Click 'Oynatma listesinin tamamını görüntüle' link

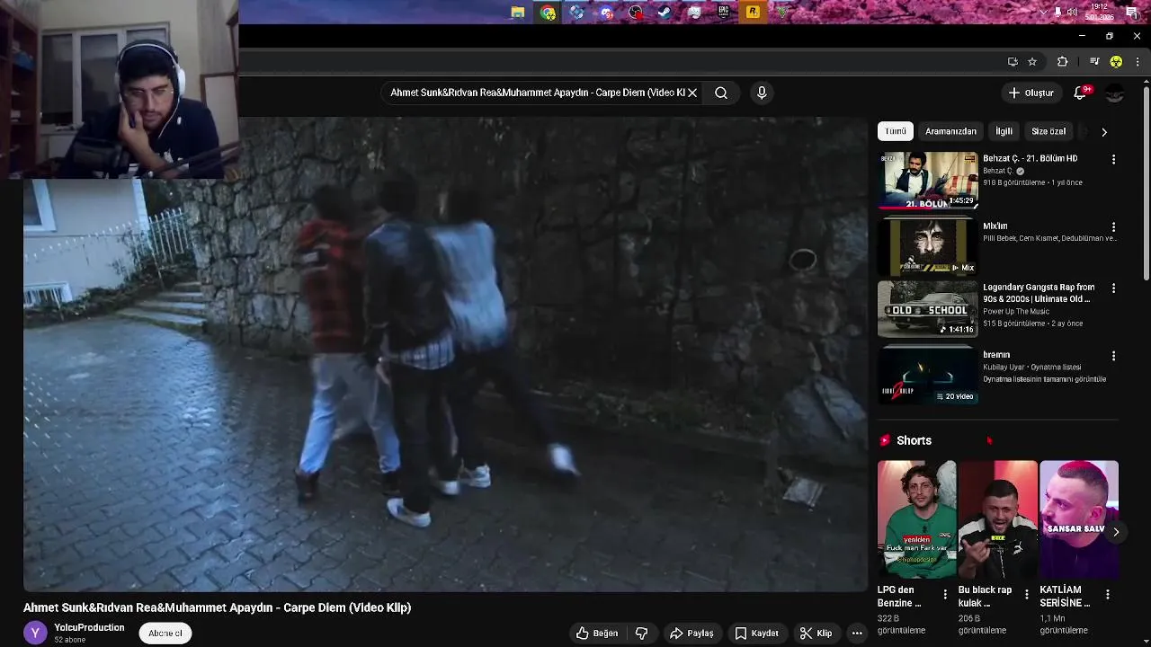[1044, 379]
